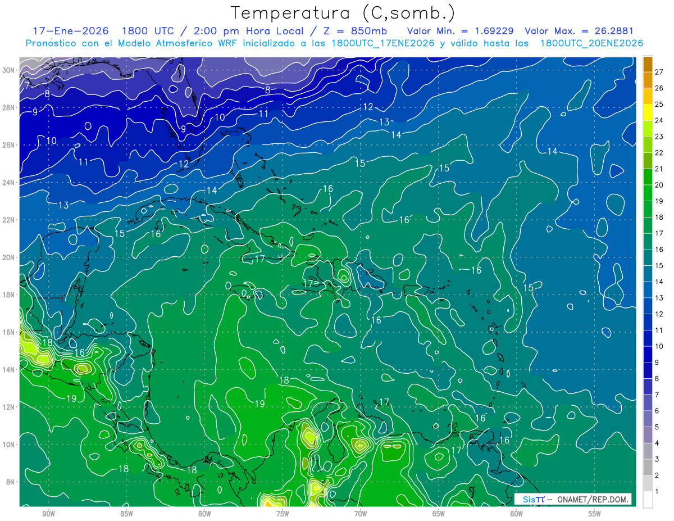Viewport: 674px width, 521px height.
Task: Click the color scale label "9"
Action: coord(657,363)
